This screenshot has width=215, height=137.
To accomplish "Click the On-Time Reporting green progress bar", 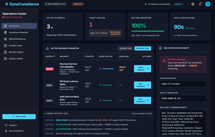I will (x=148, y=31).
